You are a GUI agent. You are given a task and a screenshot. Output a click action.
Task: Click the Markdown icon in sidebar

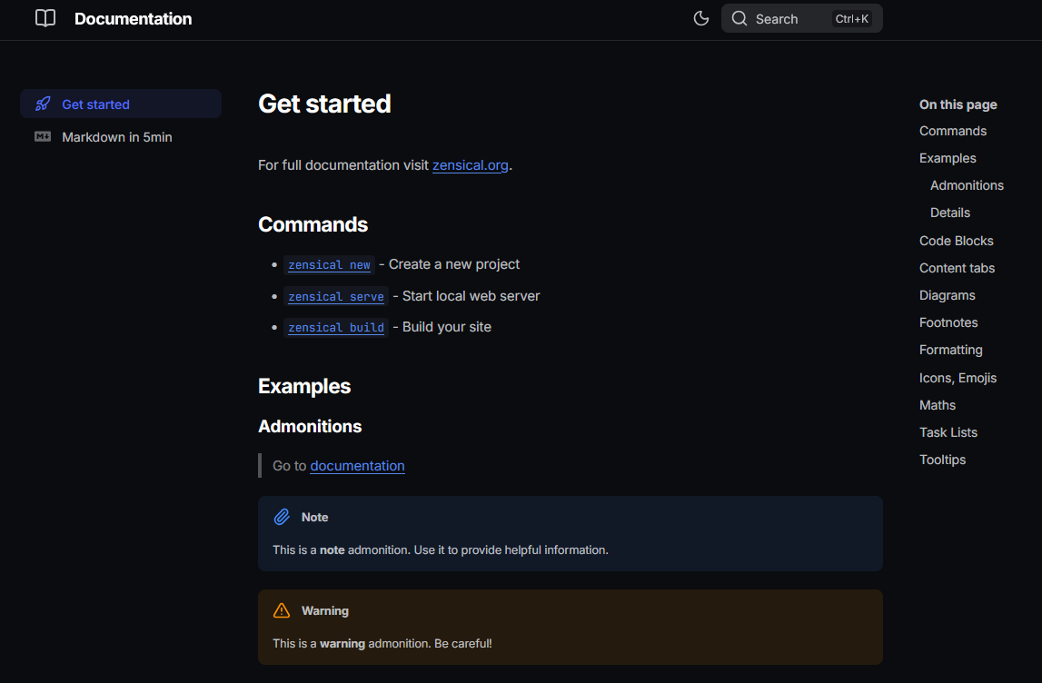click(43, 137)
